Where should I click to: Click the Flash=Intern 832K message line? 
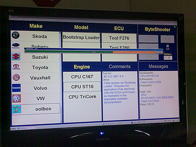point(151,82)
